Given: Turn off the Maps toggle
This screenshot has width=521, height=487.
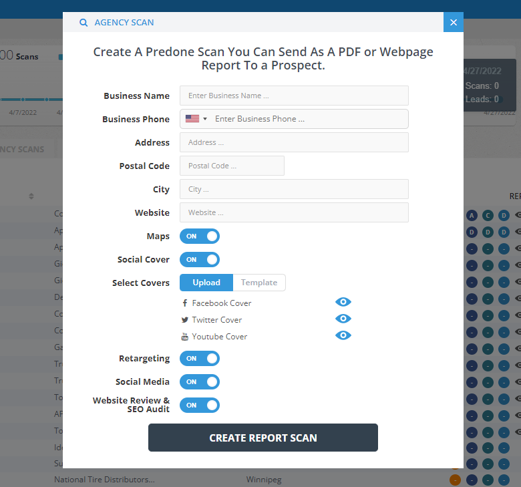Looking at the screenshot, I should point(200,236).
